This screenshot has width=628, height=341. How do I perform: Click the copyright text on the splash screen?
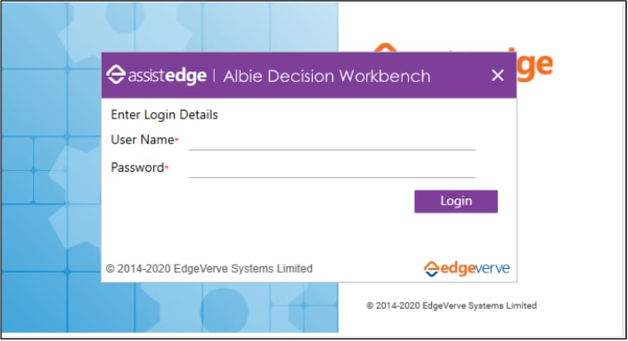[x=452, y=305]
